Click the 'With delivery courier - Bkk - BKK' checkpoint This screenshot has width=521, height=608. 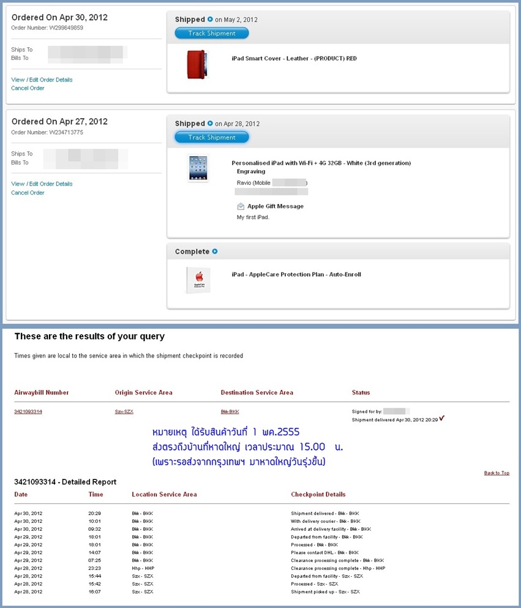click(326, 521)
